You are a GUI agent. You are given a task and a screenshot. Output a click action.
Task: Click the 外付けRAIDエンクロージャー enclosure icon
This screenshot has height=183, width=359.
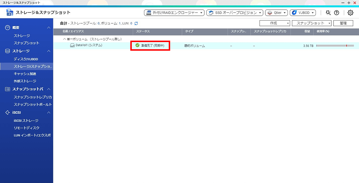[x=149, y=13]
